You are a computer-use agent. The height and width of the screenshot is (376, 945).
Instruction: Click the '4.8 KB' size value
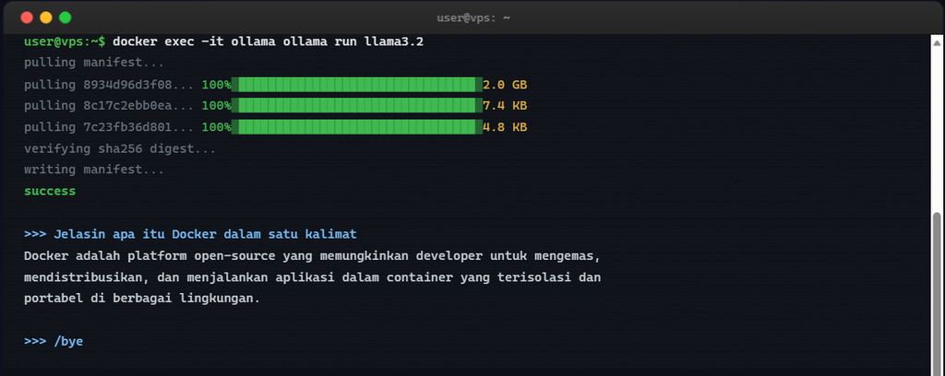point(505,127)
